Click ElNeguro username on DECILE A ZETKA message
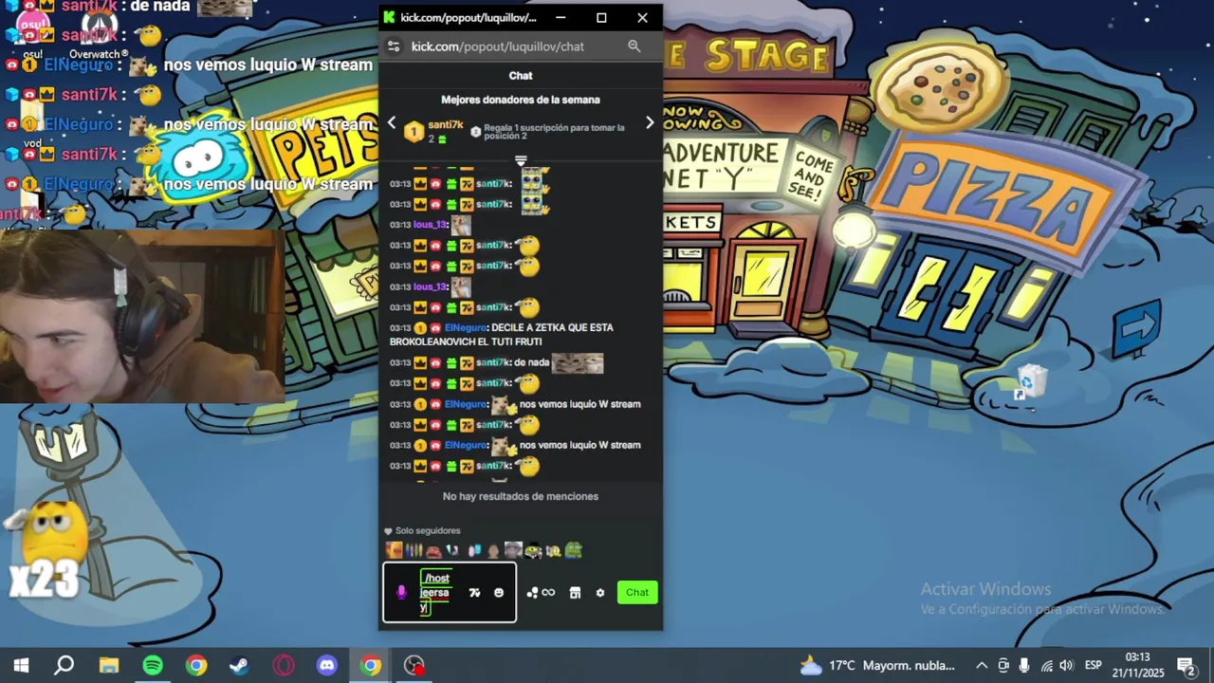 (x=466, y=327)
